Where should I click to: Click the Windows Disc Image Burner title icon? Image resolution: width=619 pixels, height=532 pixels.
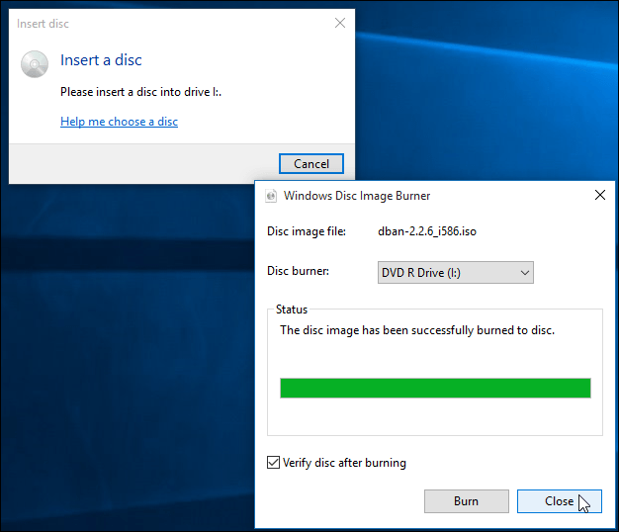[x=271, y=196]
